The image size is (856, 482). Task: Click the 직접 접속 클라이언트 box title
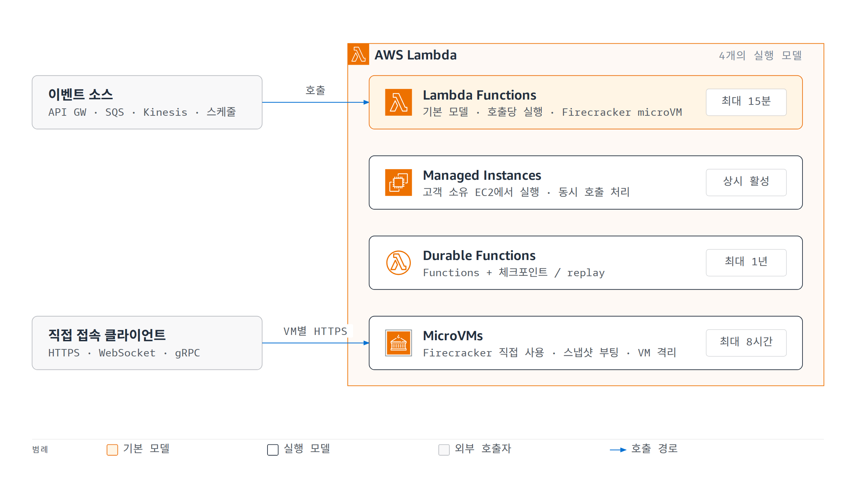pos(107,335)
